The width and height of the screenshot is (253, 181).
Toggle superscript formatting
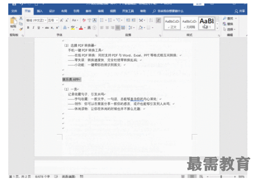tap(57, 28)
